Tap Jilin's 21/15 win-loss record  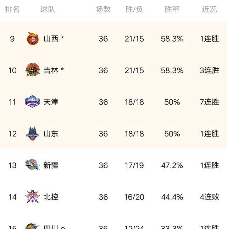coord(134,70)
